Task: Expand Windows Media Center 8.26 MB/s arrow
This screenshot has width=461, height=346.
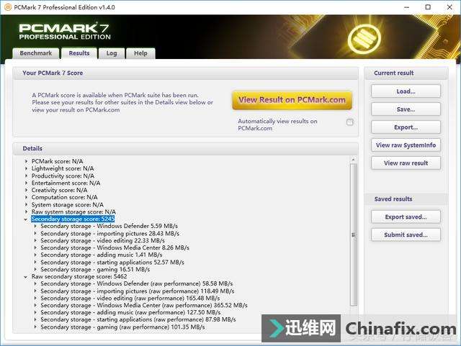Action: pos(35,248)
